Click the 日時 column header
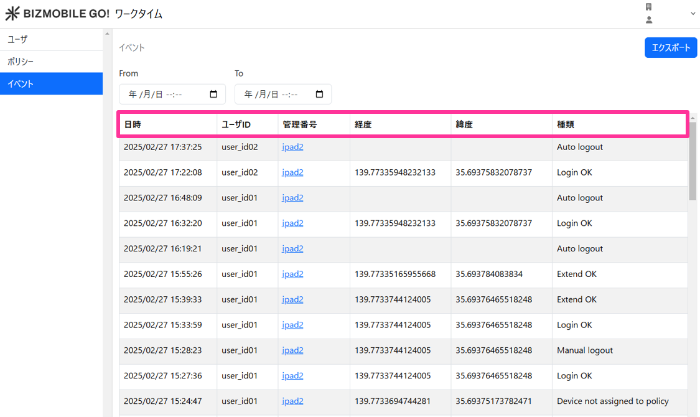The height and width of the screenshot is (417, 700). 133,124
